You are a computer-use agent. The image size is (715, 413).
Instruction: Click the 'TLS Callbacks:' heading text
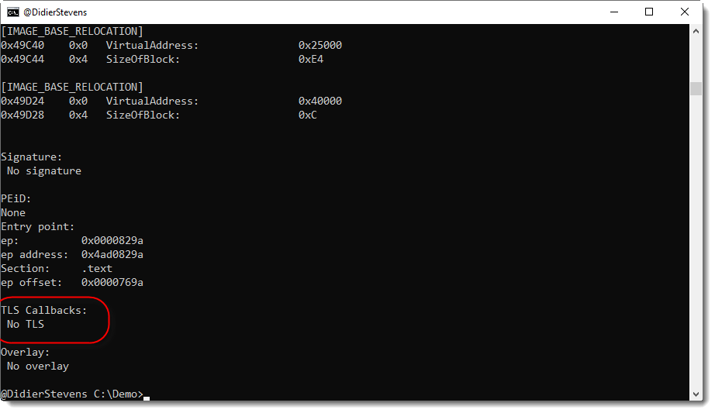click(x=44, y=311)
